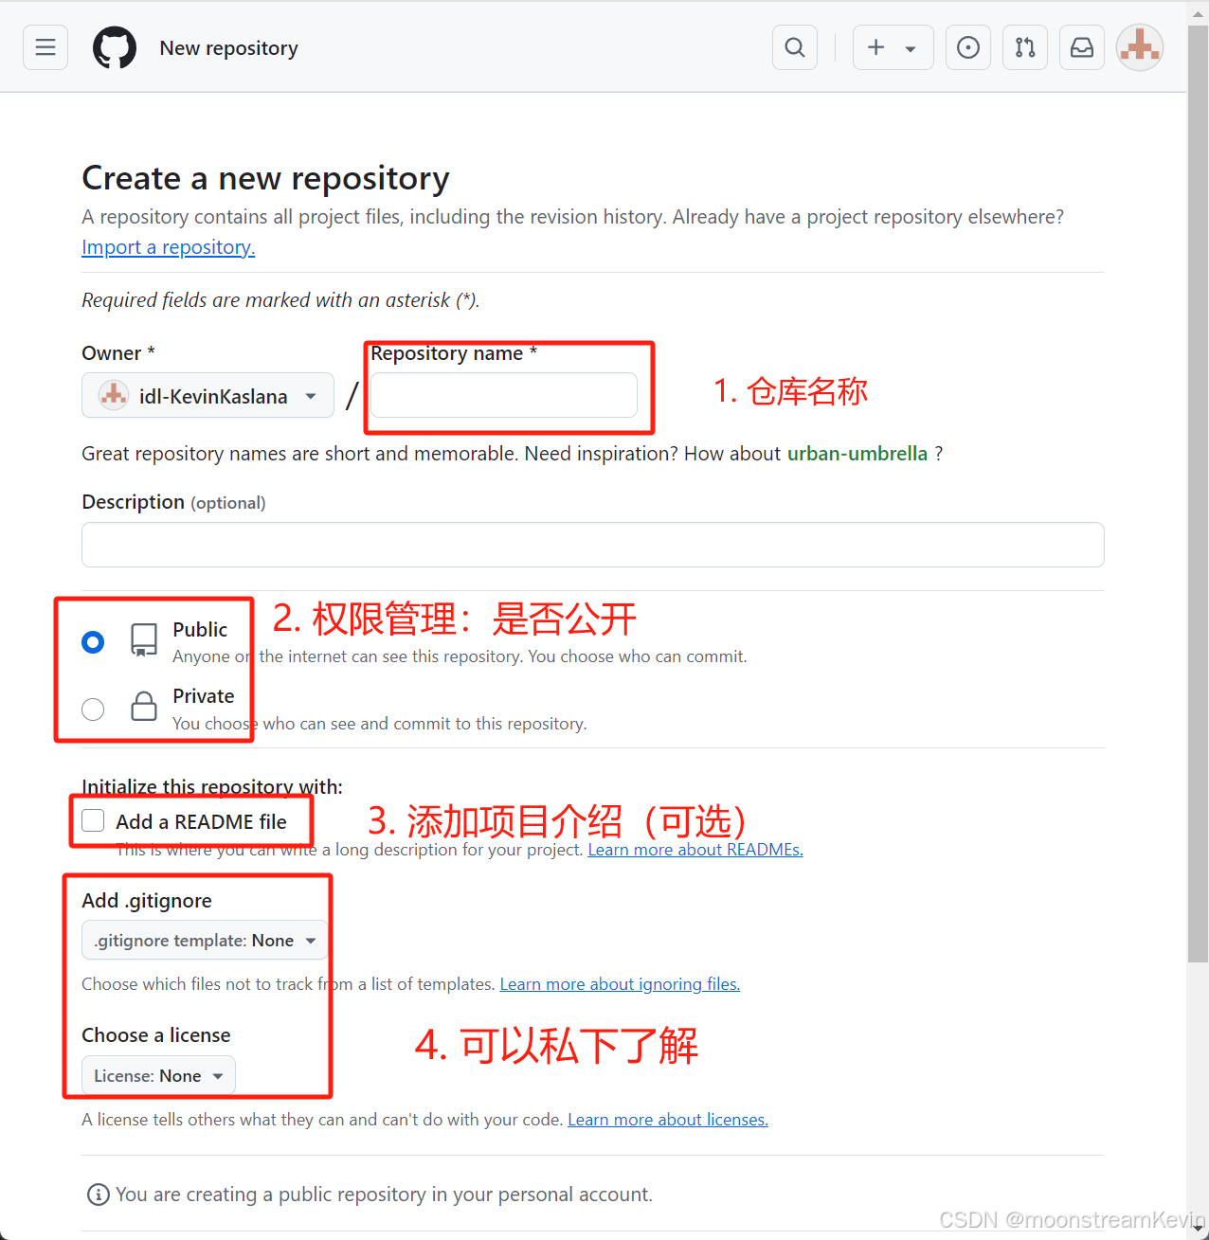Image resolution: width=1209 pixels, height=1240 pixels.
Task: Open Learn more about licenses link
Action: (667, 1119)
